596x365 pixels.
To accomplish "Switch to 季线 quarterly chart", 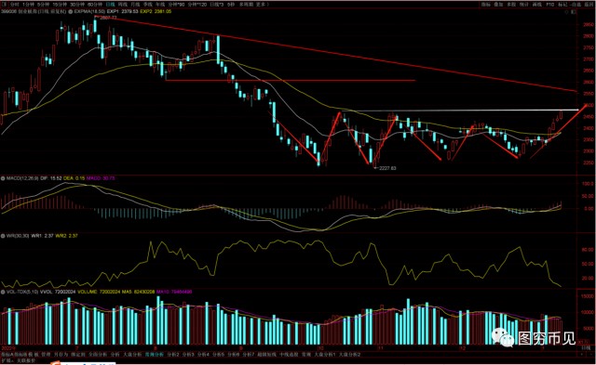I will 147,4.
